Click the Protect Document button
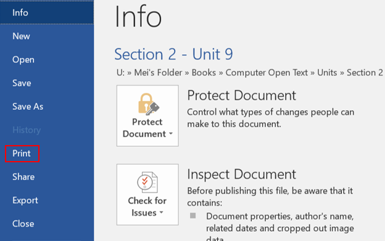The height and width of the screenshot is (241, 385). [x=147, y=116]
